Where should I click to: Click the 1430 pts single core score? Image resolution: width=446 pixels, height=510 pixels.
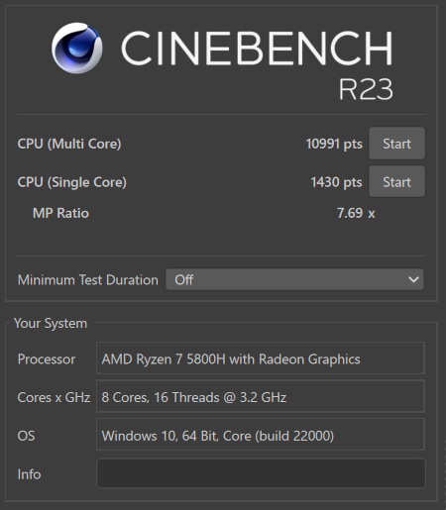(x=336, y=182)
